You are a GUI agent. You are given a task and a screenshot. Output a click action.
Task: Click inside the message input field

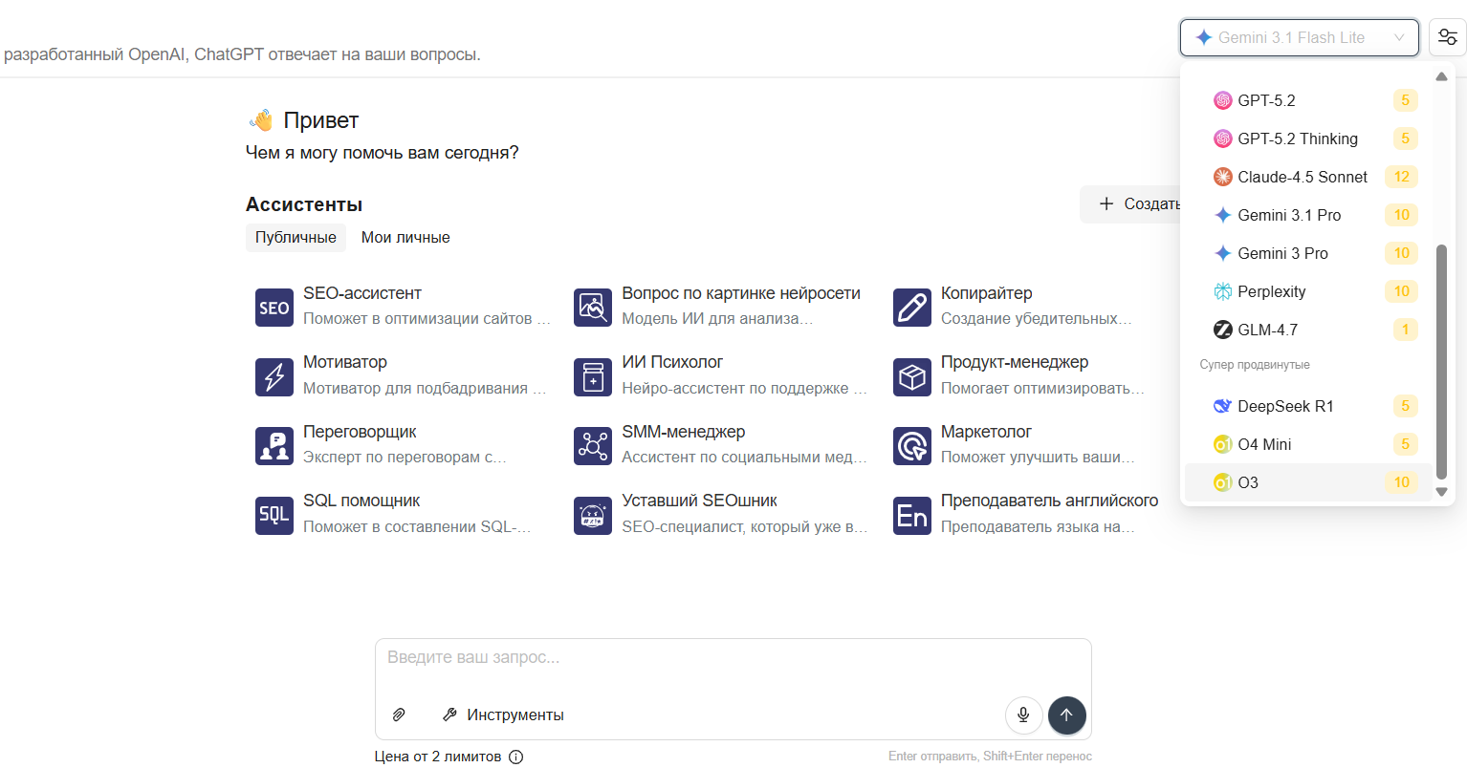point(669,657)
